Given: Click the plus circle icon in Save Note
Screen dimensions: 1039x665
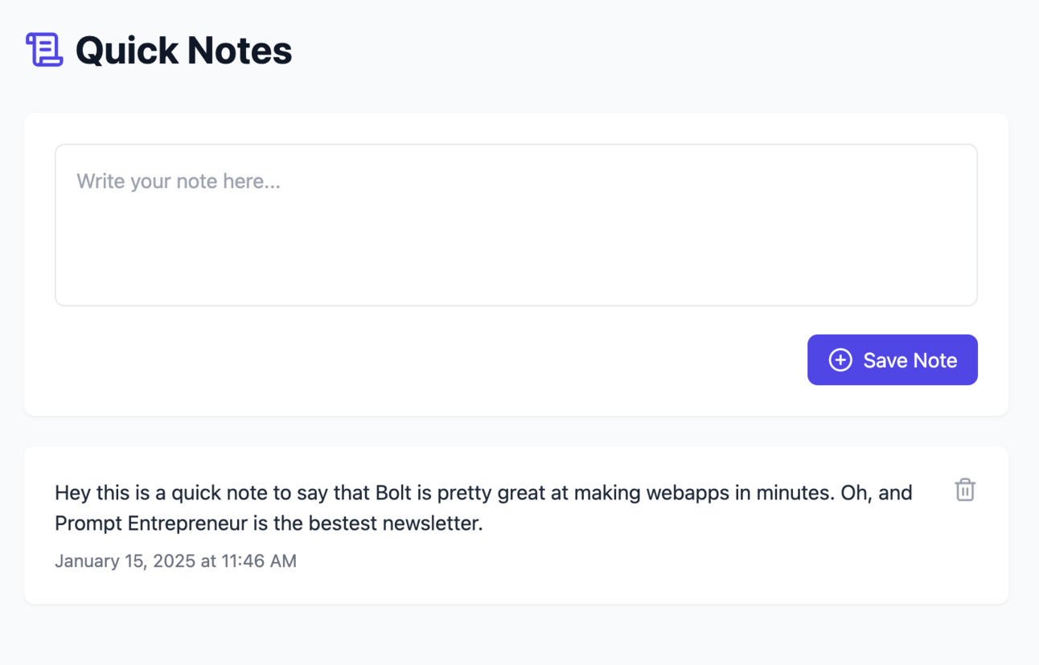Looking at the screenshot, I should (840, 360).
